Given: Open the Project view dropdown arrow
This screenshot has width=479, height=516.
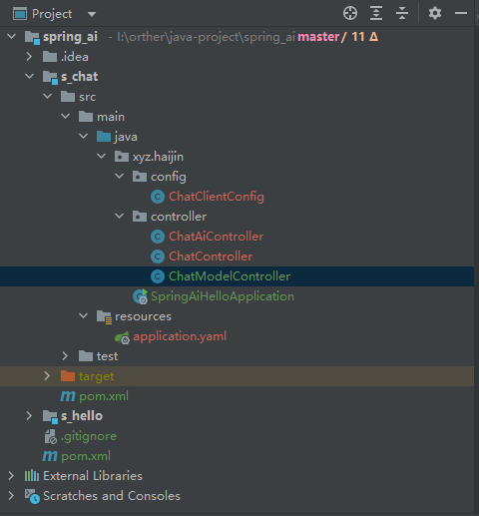Looking at the screenshot, I should point(92,14).
